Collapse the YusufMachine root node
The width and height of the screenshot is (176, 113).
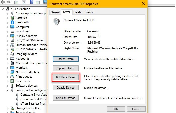pyautogui.click(x=3, y=9)
